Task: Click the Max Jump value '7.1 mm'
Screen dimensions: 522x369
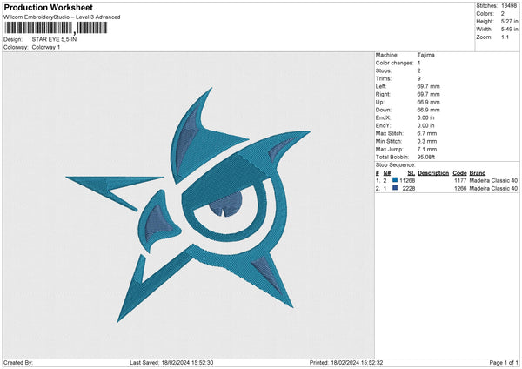Action: tap(427, 149)
